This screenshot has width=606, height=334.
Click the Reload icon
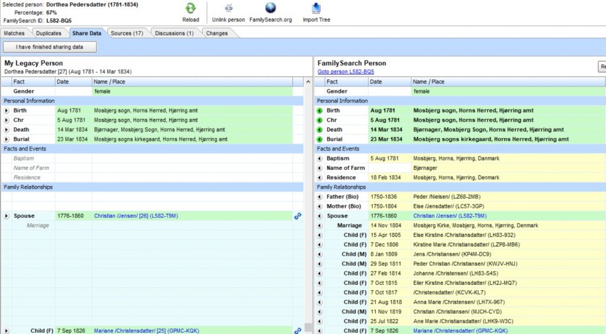click(191, 8)
